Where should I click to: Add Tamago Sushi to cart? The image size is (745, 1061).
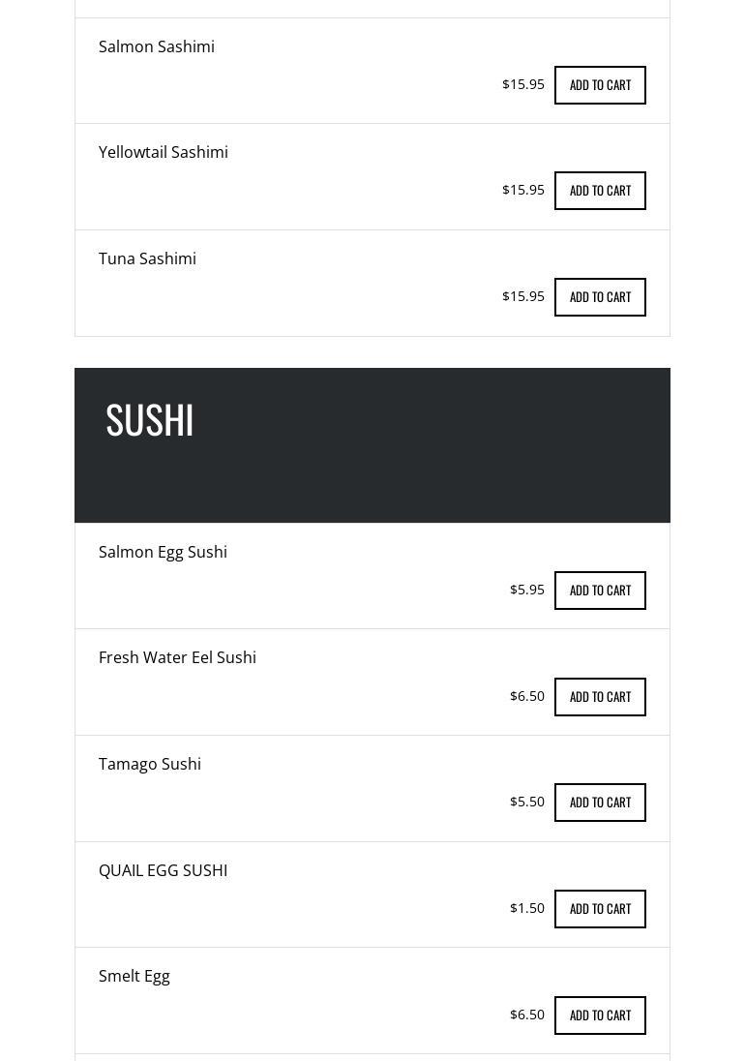(x=600, y=803)
